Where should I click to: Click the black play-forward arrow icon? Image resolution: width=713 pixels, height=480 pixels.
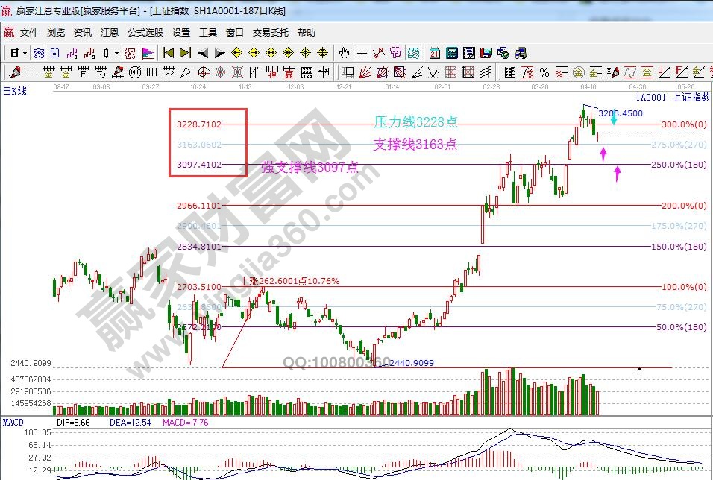pyautogui.click(x=219, y=53)
